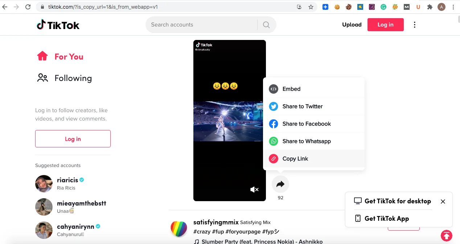Select Copy Link from share menu
Viewport: 460px width, 244px height.
pos(314,159)
